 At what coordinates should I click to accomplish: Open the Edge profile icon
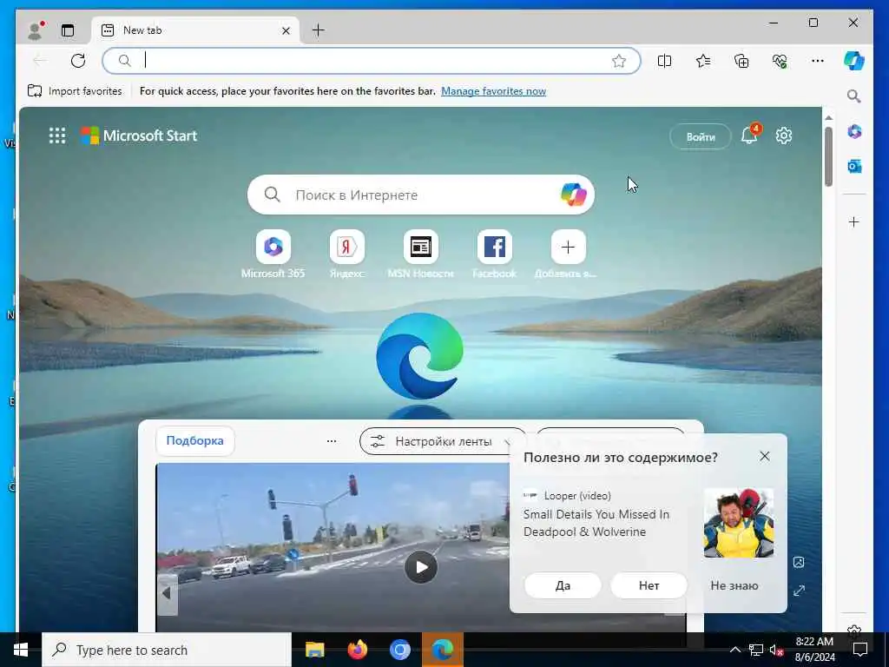click(35, 30)
